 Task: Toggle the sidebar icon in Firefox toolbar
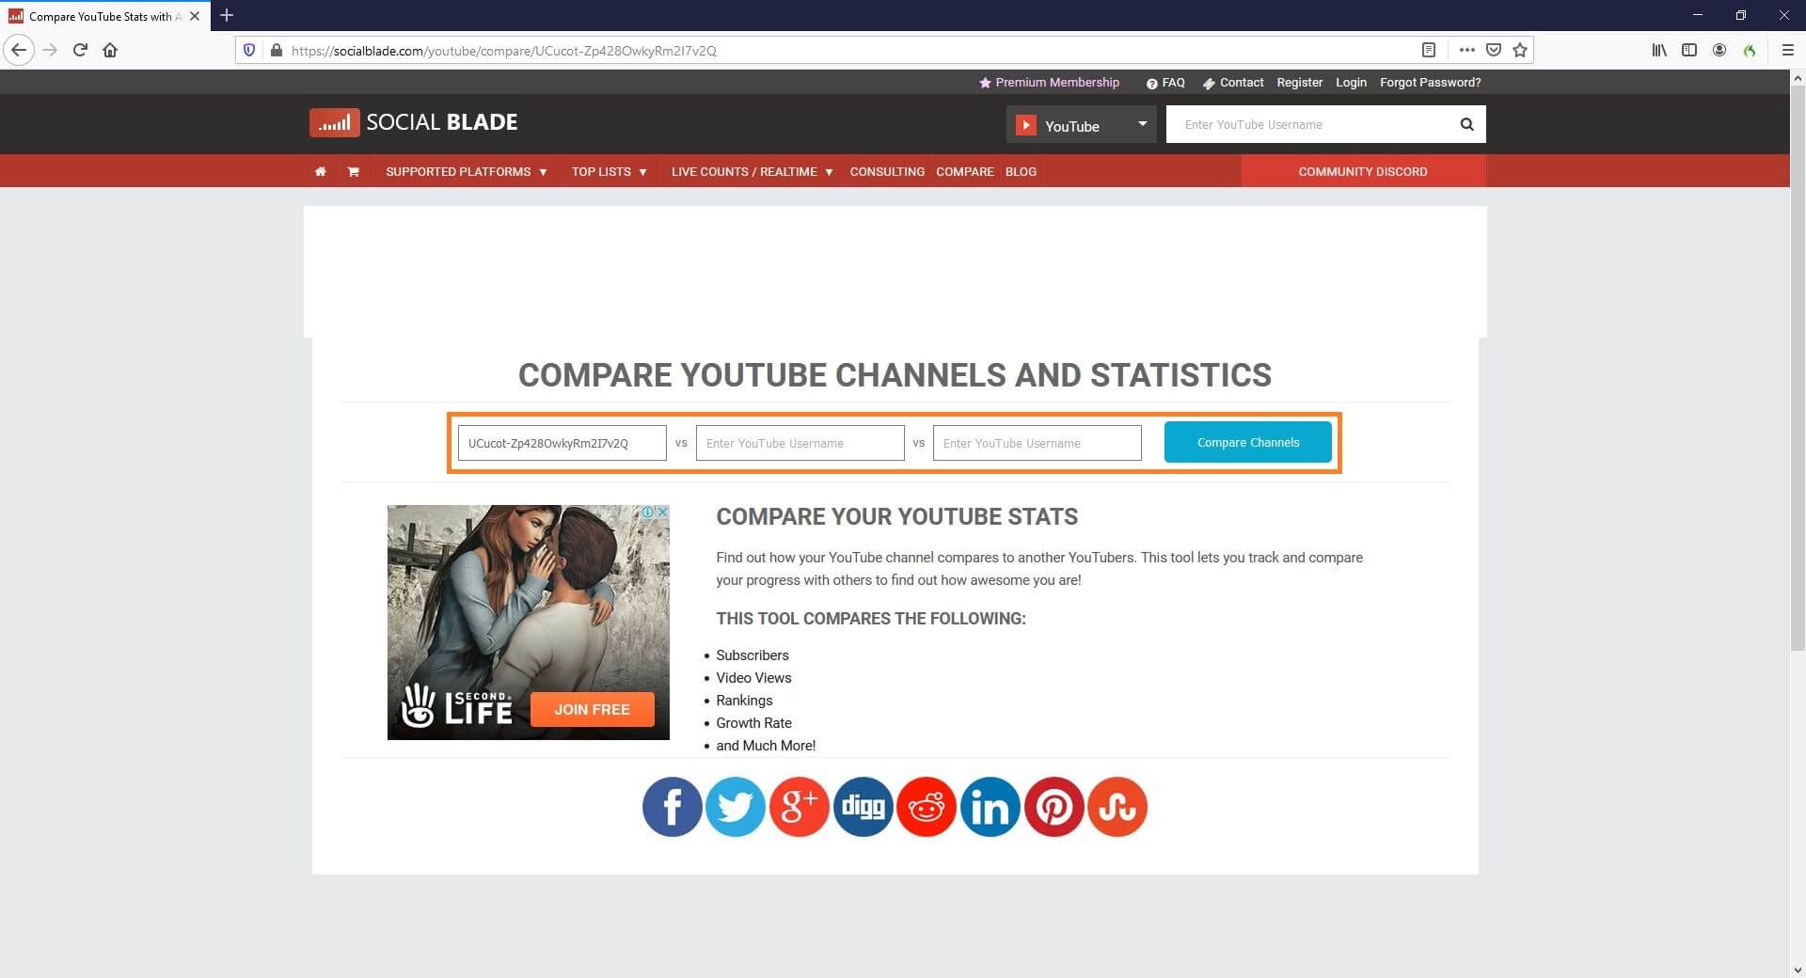tap(1689, 50)
